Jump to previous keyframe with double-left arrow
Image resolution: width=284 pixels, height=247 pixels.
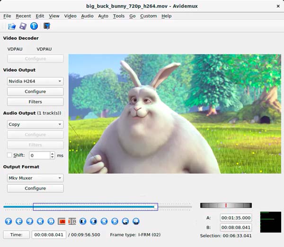coord(40,221)
